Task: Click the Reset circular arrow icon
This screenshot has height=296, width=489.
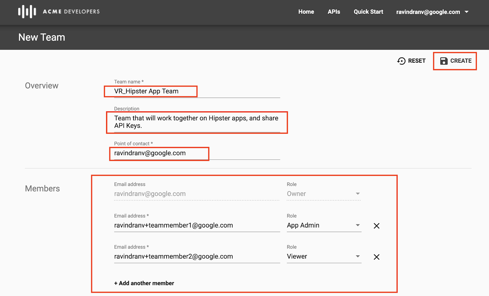Action: pyautogui.click(x=401, y=61)
